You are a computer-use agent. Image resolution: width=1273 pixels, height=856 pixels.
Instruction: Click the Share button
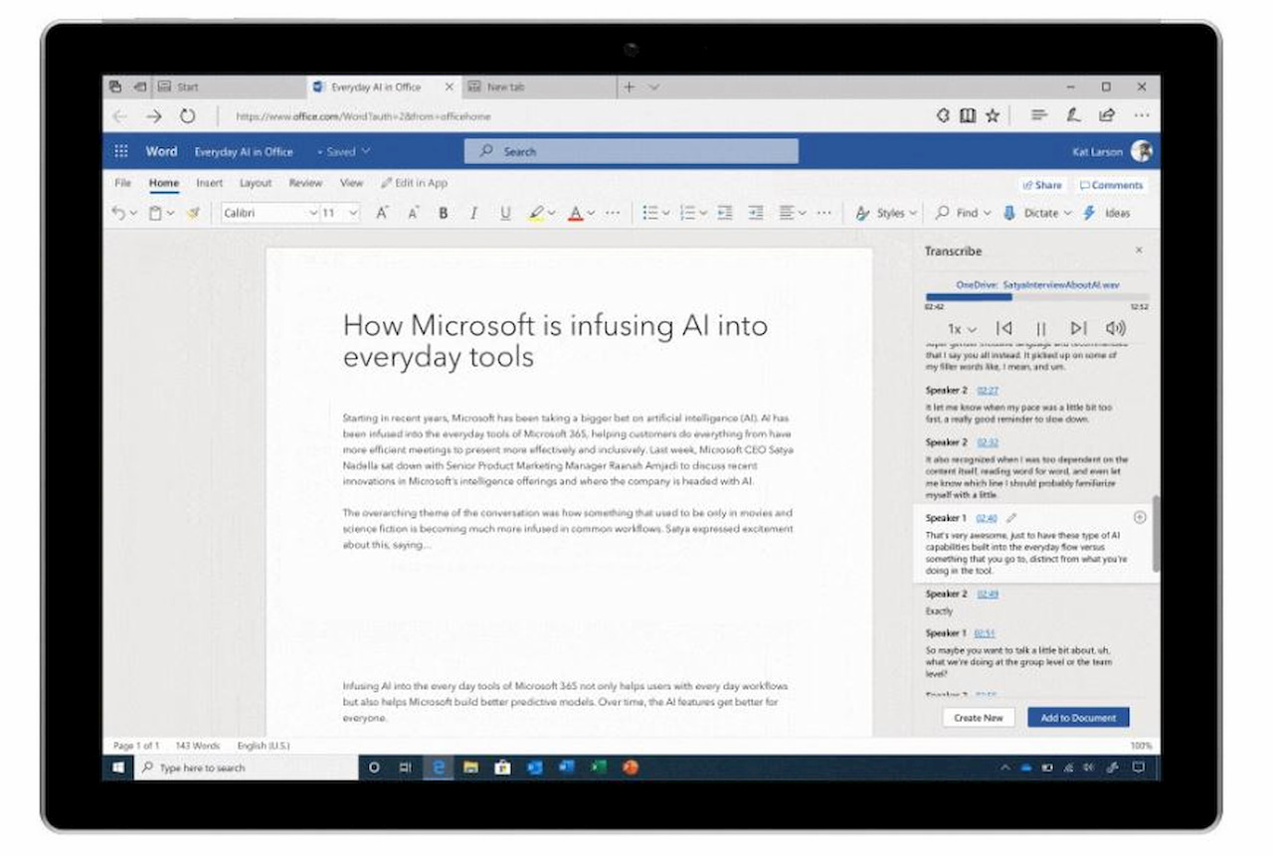click(x=1042, y=185)
